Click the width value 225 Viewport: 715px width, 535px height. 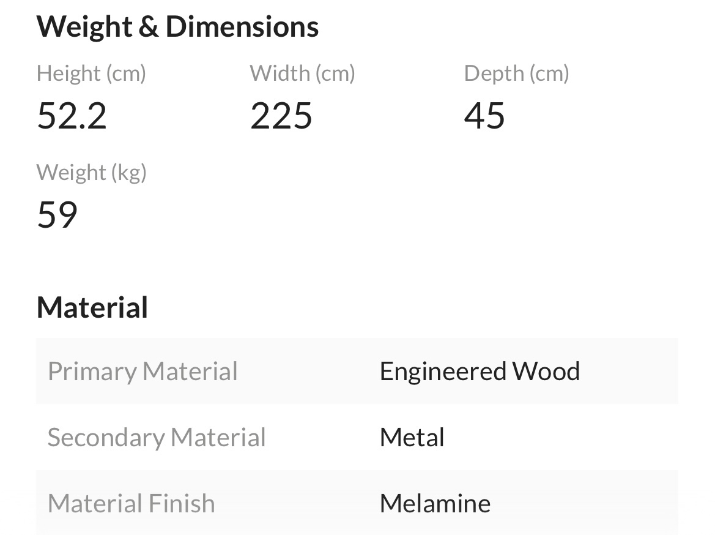281,116
